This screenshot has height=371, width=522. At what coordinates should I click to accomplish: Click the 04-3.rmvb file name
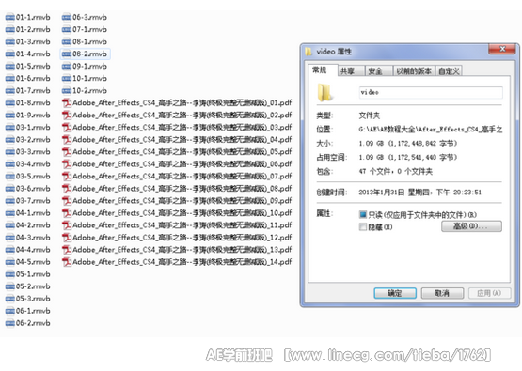click(33, 238)
